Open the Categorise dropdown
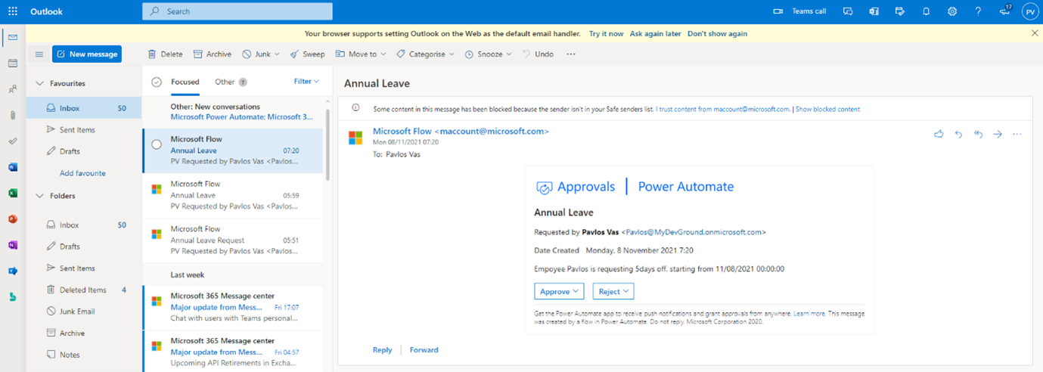Viewport: 1043px width, 372px height. click(425, 54)
